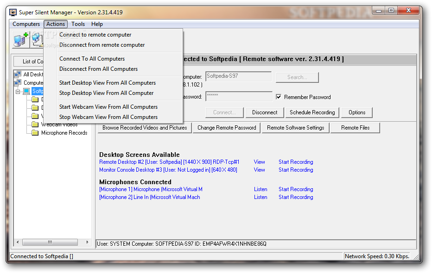Image resolution: width=432 pixels, height=273 pixels.
Task: Click the Microphone Records folder icon
Action: pos(35,133)
